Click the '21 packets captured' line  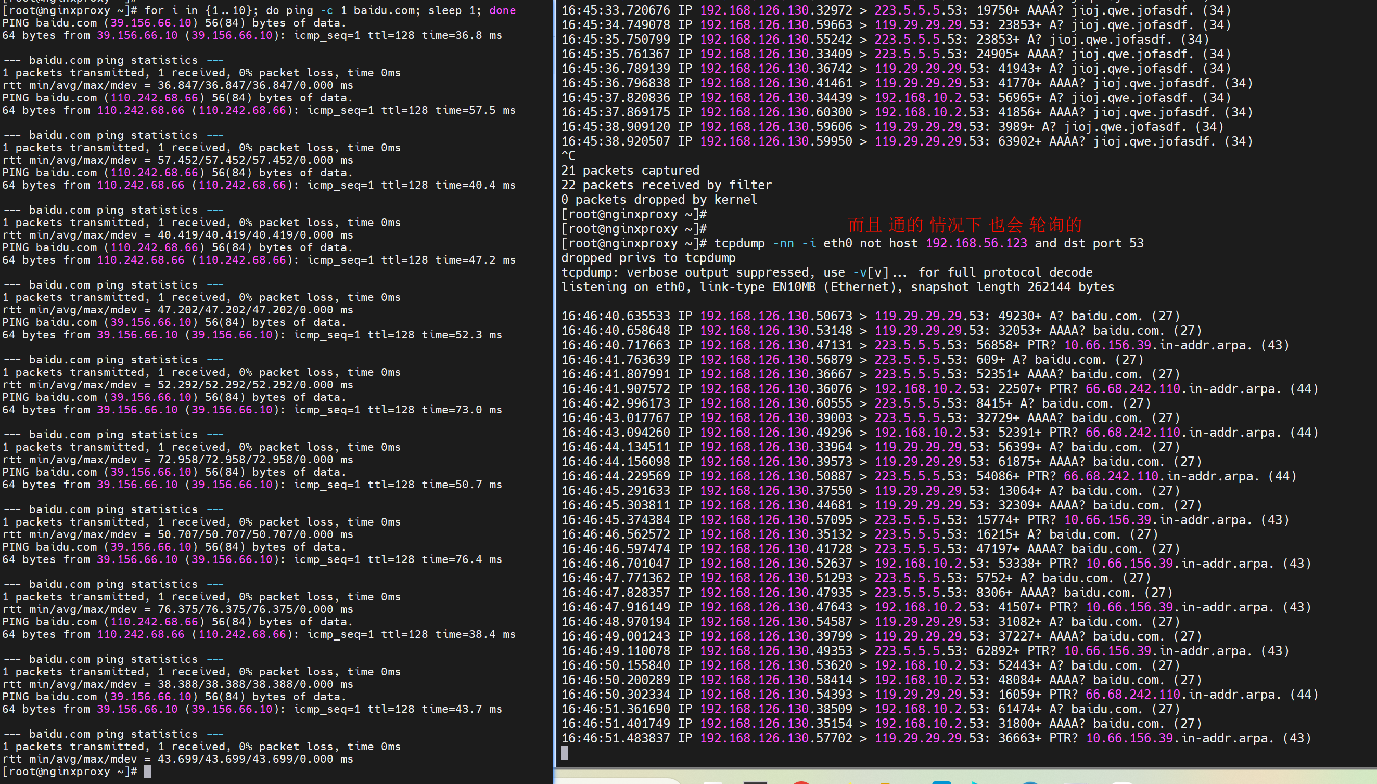[630, 171]
